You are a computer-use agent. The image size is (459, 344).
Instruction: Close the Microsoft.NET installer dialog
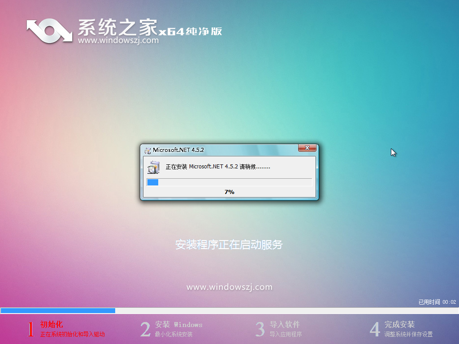point(307,148)
